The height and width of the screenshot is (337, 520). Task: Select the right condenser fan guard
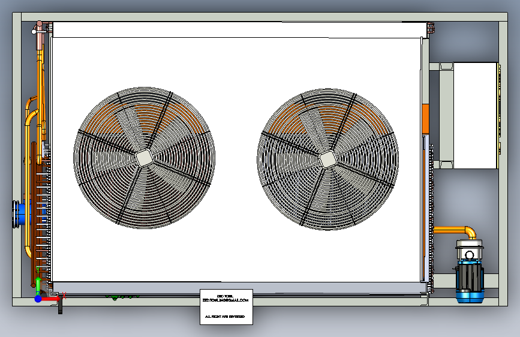click(x=328, y=160)
